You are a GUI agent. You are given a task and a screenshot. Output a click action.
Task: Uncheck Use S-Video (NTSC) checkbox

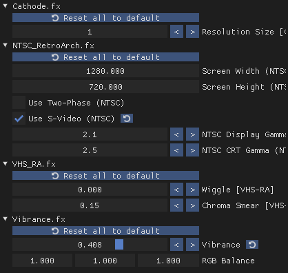click(x=19, y=119)
